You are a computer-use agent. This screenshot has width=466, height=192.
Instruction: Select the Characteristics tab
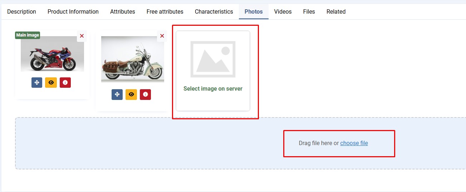tap(214, 11)
